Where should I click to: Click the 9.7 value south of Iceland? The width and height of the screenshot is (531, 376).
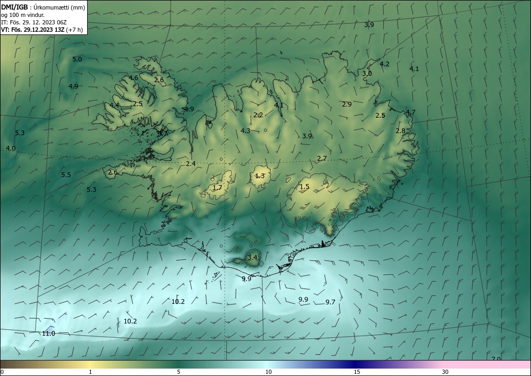point(330,302)
